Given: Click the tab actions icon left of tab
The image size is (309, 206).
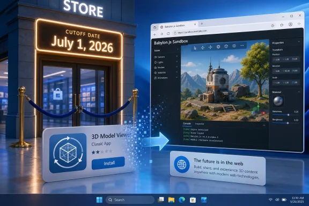Looking at the screenshot, I should pyautogui.click(x=154, y=27).
